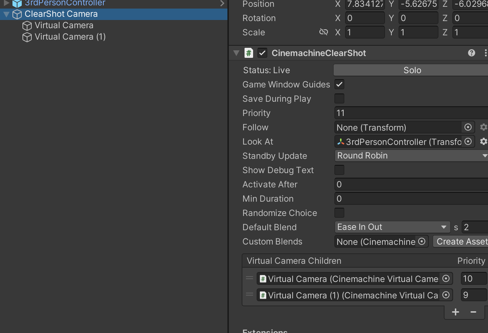Select Virtual Camera (1) in hierarchy
488x333 pixels.
(x=70, y=37)
